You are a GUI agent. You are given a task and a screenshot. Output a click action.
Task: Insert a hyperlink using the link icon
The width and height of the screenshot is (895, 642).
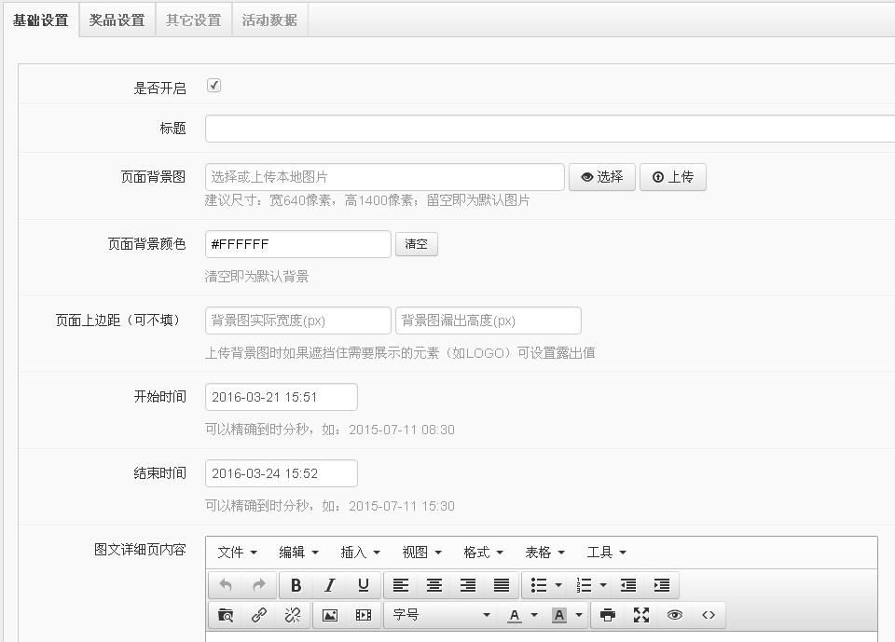[258, 615]
